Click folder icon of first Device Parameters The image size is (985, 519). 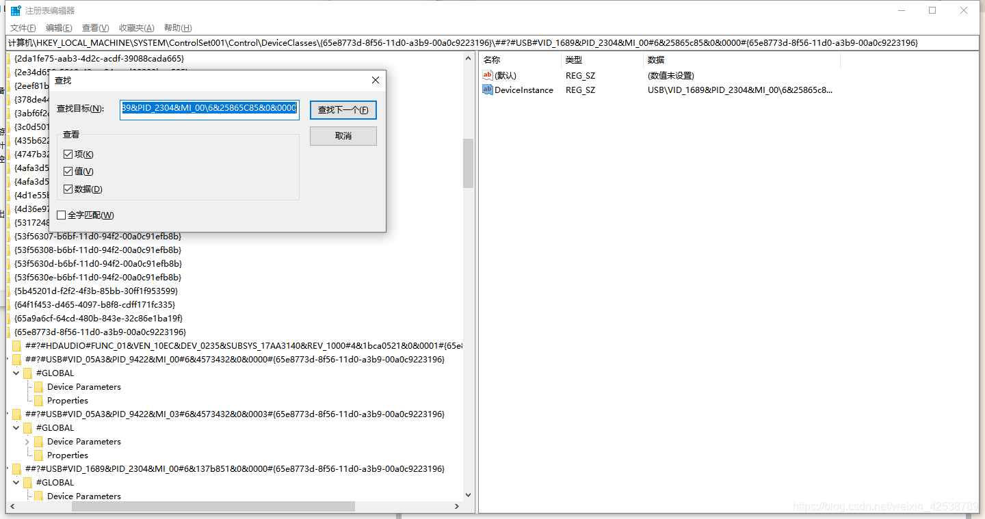[38, 387]
